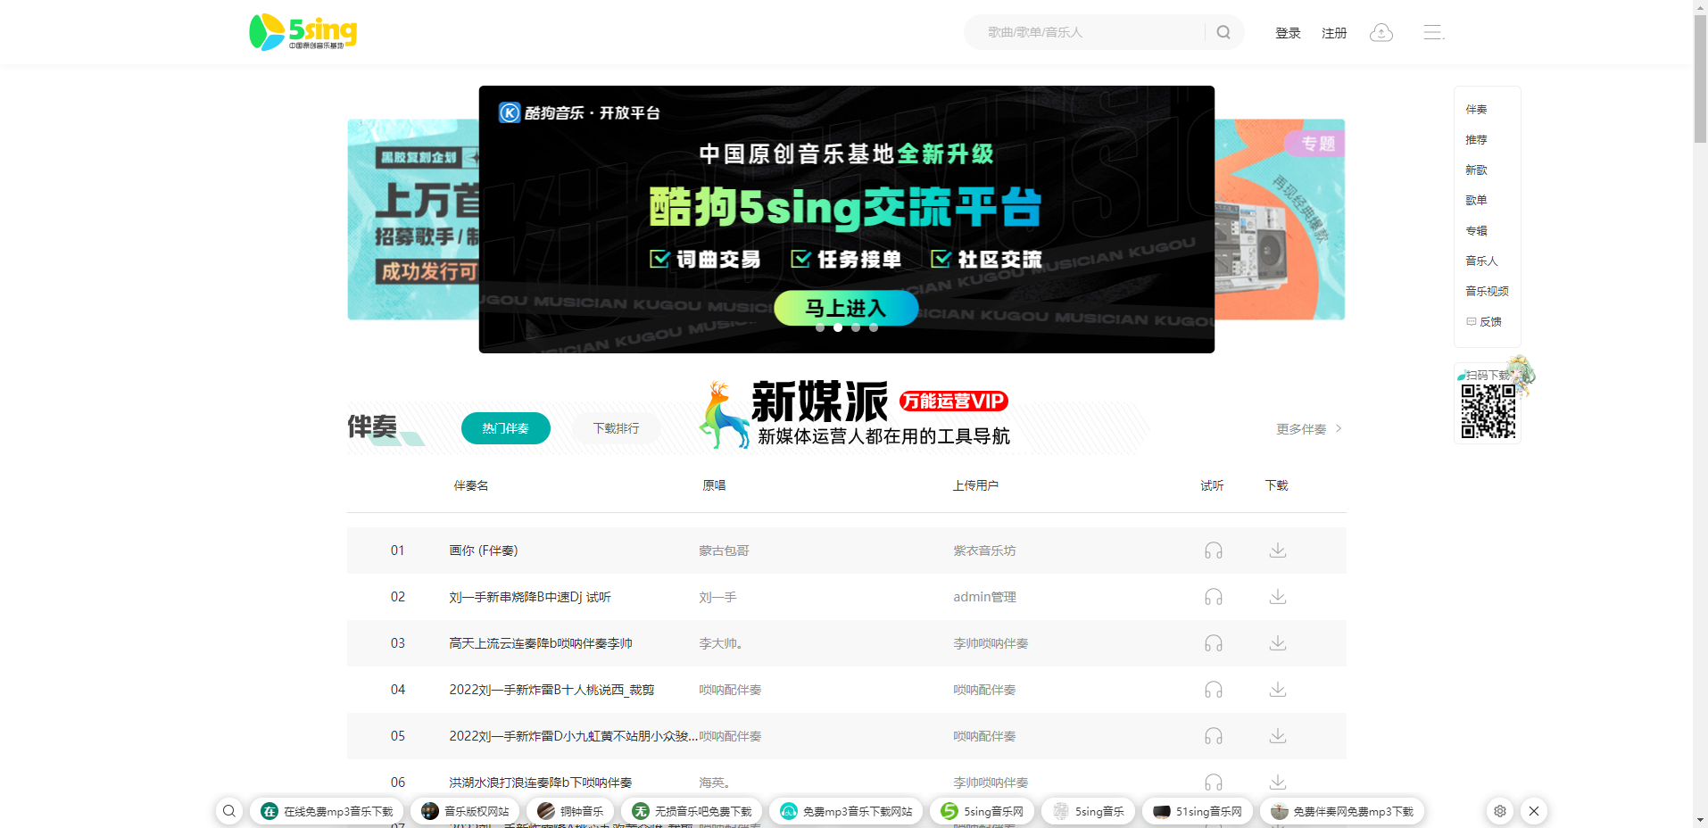
Task: Play preview of 2022刘一手新炸雷B十人桃说西_裁剪
Action: [x=1214, y=690]
